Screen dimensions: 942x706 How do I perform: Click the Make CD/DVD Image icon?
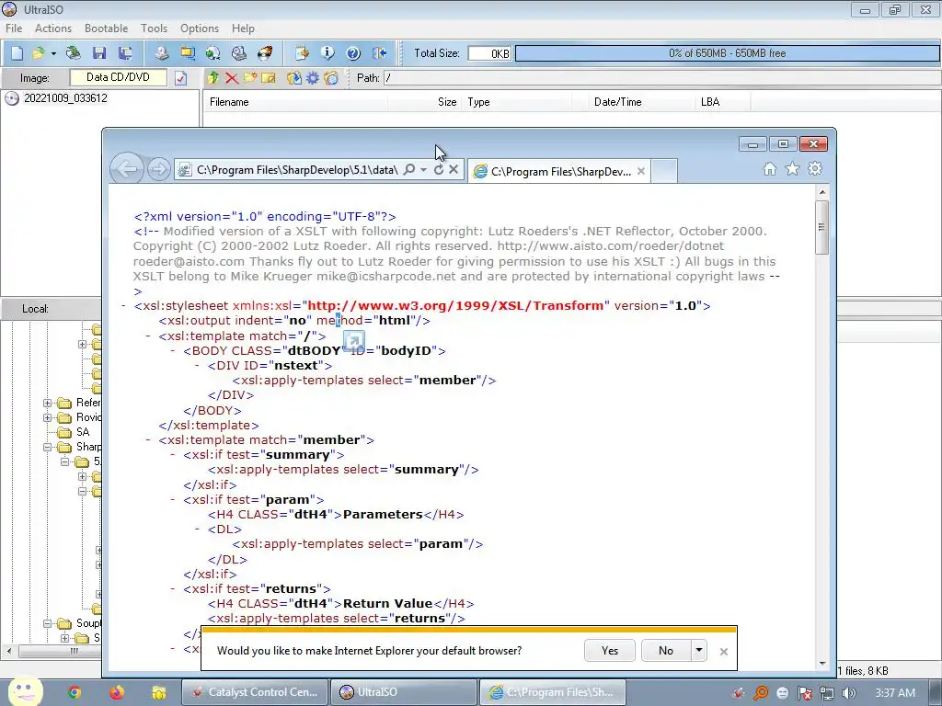(161, 53)
